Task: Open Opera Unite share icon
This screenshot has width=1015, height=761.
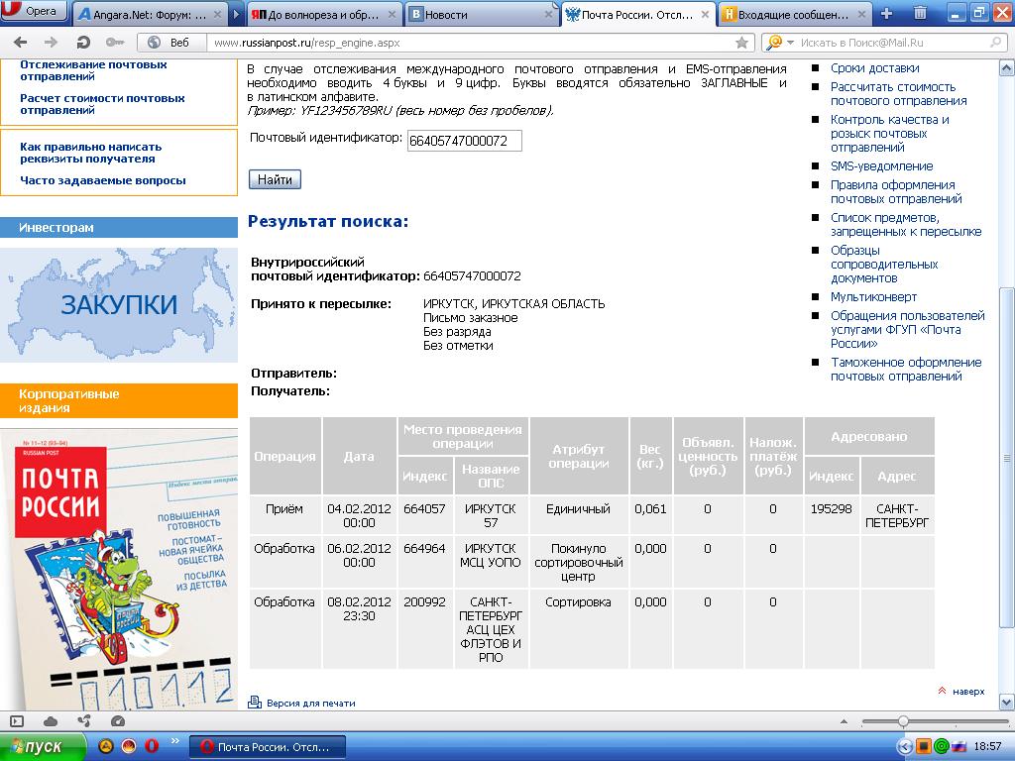Action: click(x=83, y=721)
